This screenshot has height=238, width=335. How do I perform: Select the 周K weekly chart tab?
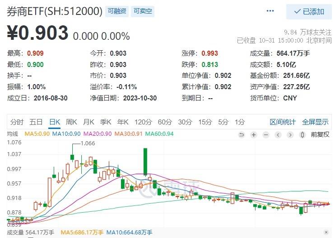[72, 122]
